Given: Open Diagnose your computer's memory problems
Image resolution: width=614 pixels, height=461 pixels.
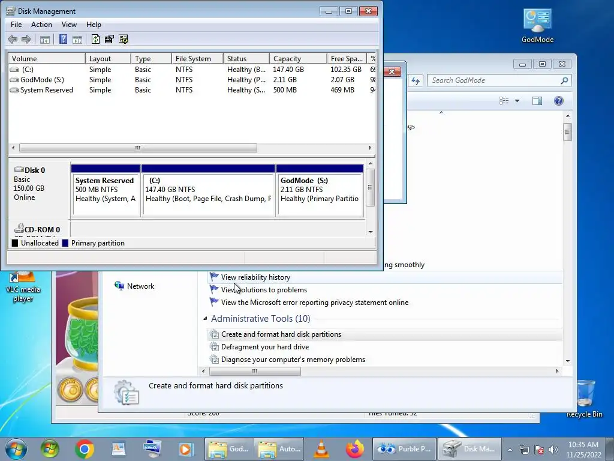Looking at the screenshot, I should (293, 360).
